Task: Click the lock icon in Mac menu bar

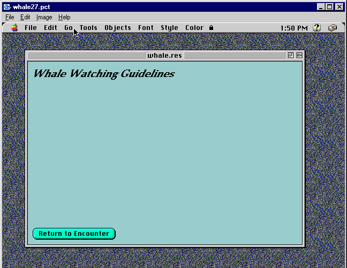Action: point(211,28)
